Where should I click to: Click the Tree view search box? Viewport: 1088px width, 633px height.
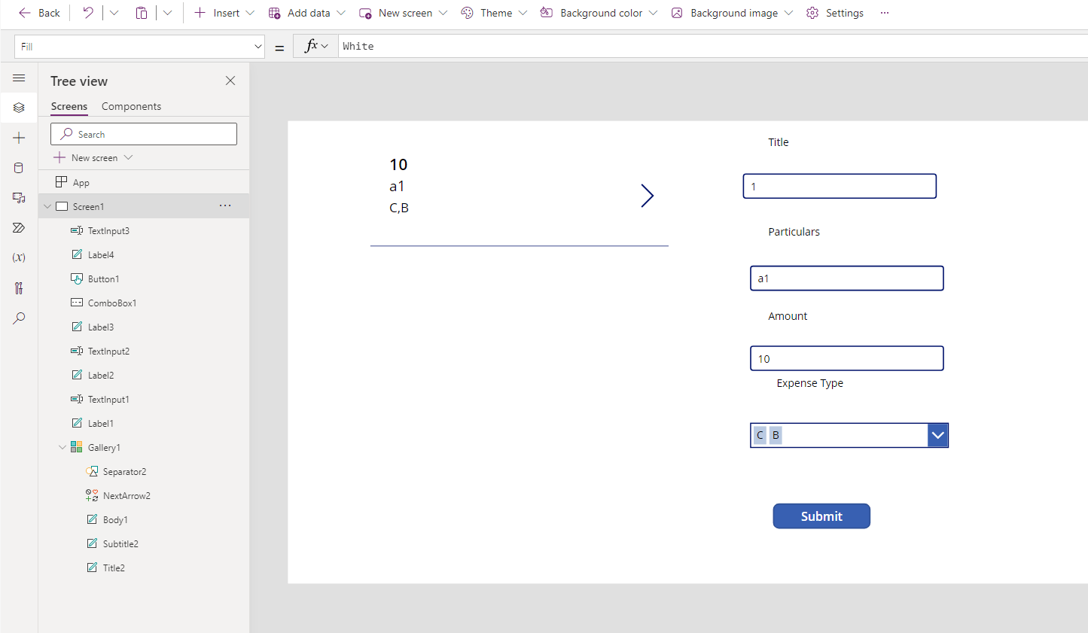click(x=143, y=133)
